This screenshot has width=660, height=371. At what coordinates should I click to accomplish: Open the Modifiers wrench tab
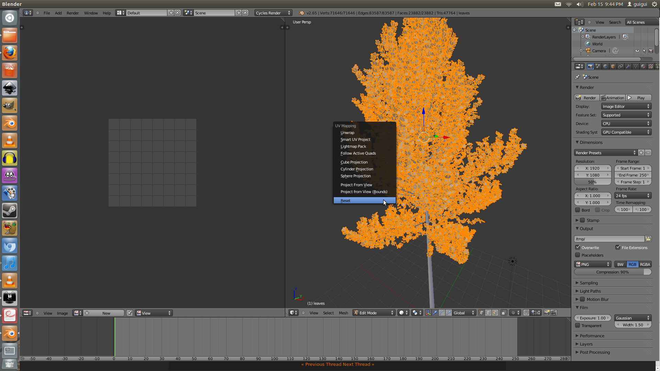coord(628,66)
